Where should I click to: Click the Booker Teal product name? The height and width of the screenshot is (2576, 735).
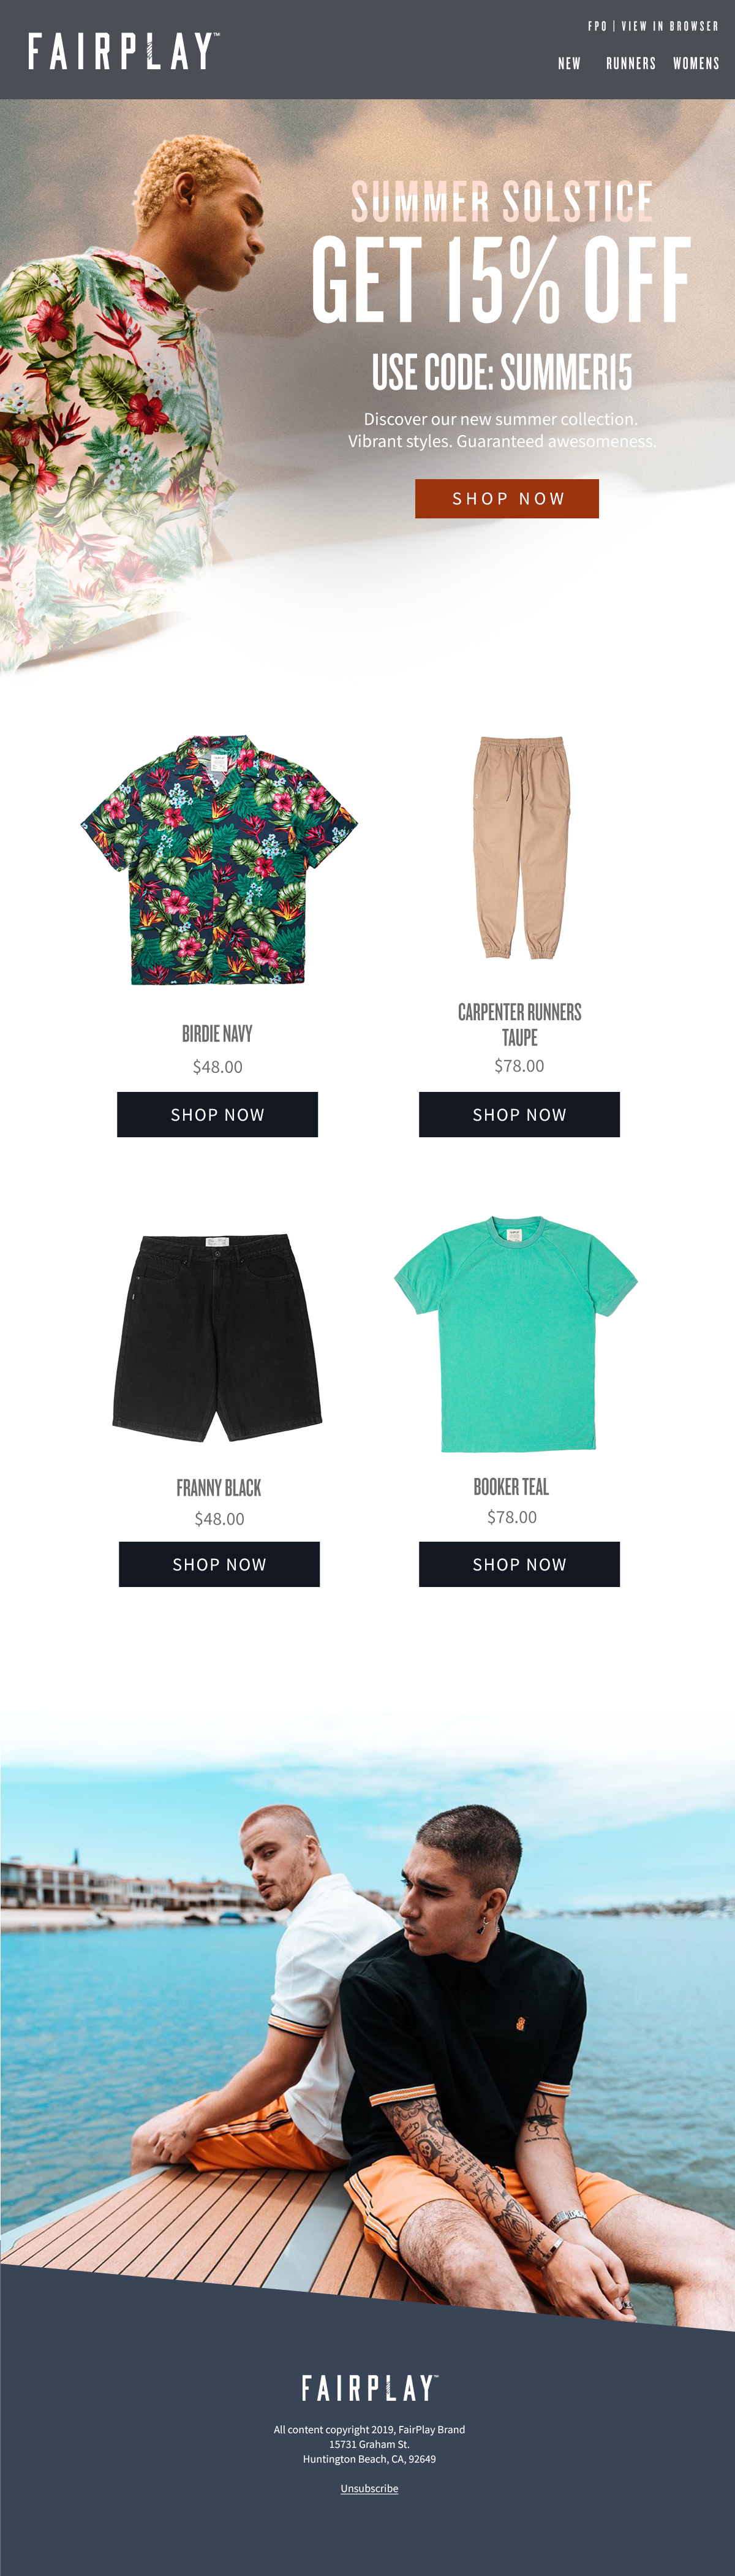511,1487
